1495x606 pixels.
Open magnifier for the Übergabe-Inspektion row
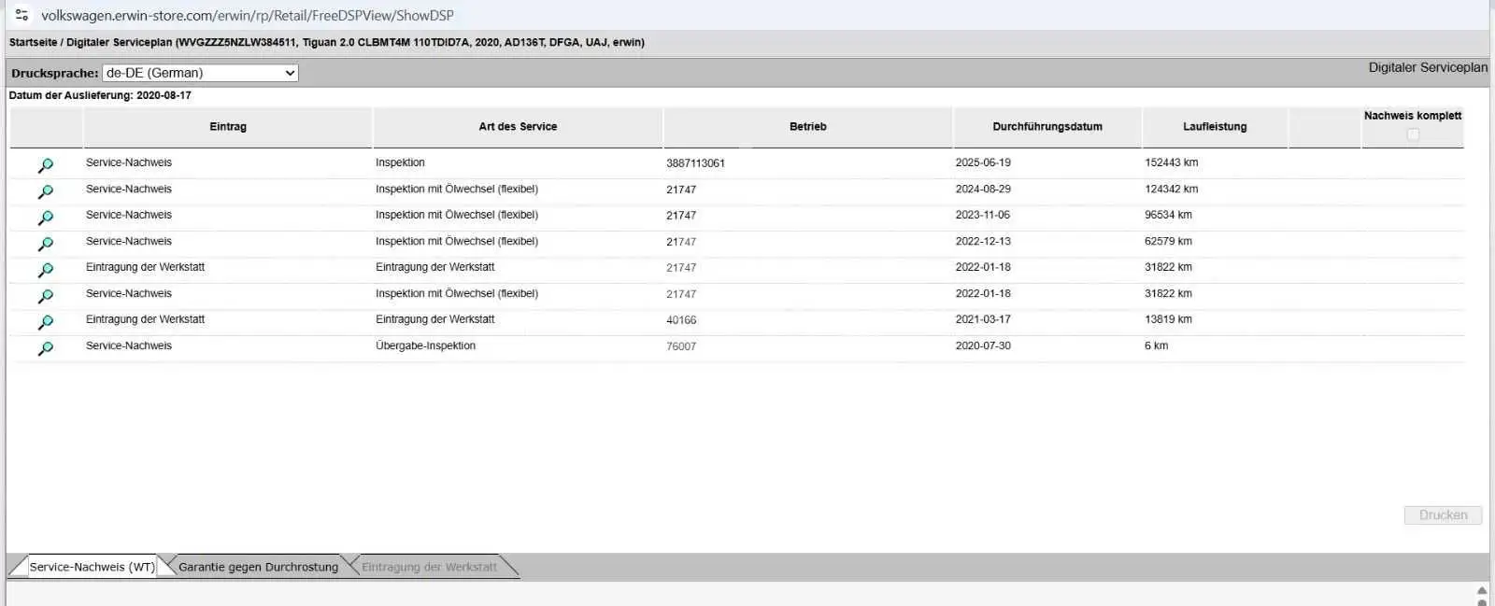point(45,348)
